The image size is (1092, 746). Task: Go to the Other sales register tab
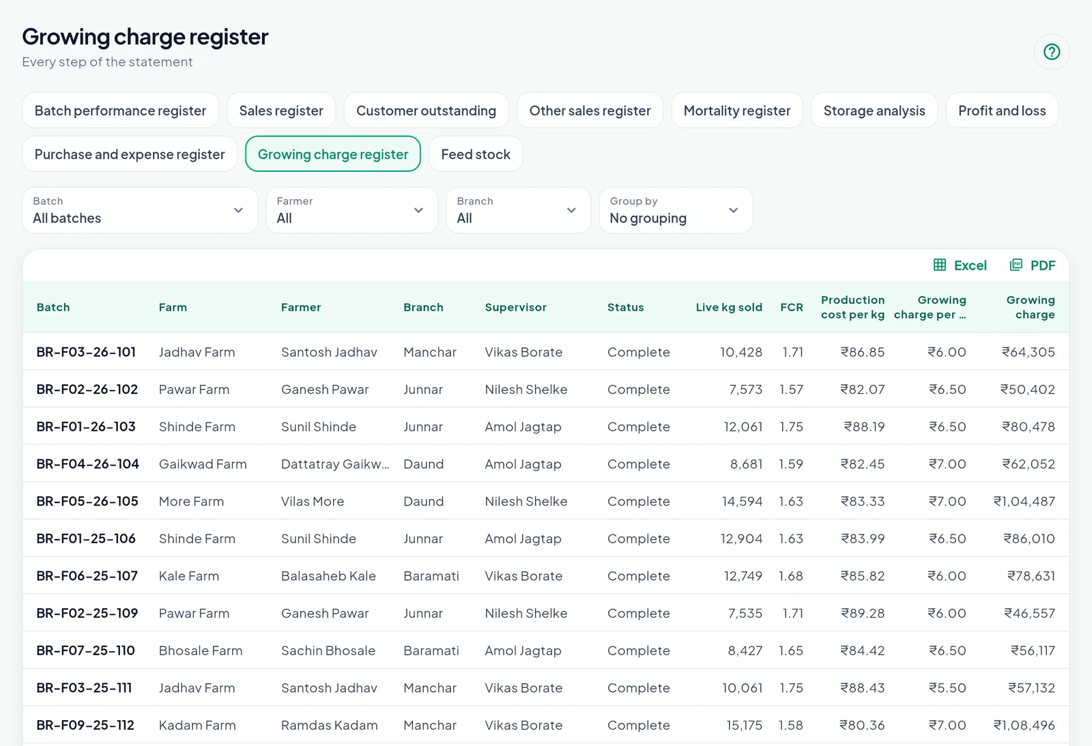coord(590,111)
